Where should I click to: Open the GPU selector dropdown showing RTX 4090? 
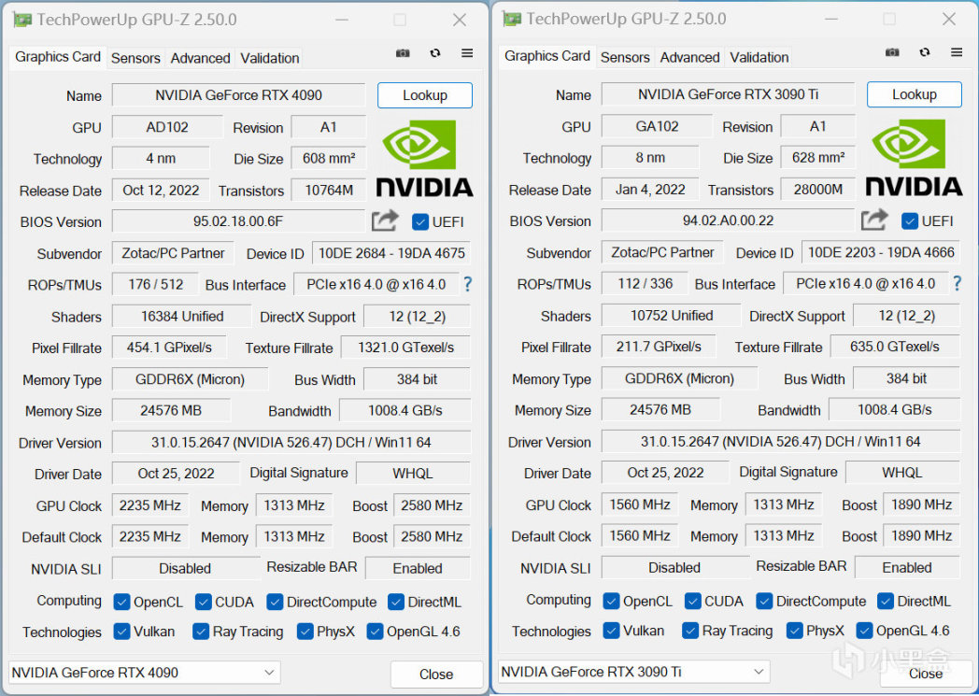point(144,673)
